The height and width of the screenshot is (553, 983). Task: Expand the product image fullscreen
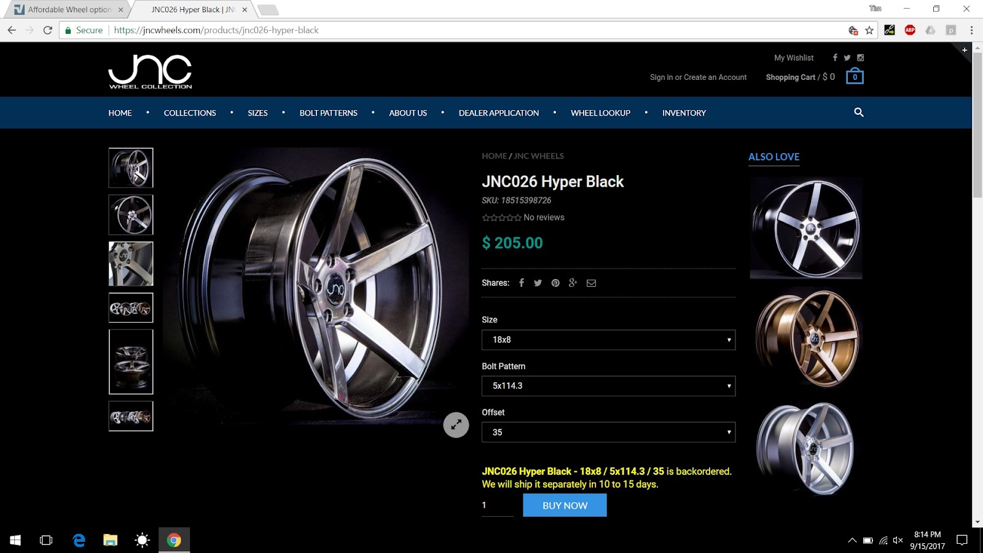[x=456, y=425]
